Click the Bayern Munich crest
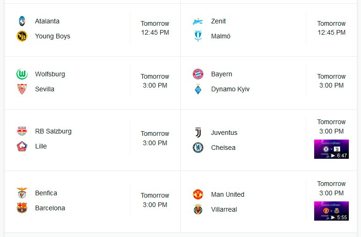Image resolution: width=361 pixels, height=237 pixels. pos(198,74)
